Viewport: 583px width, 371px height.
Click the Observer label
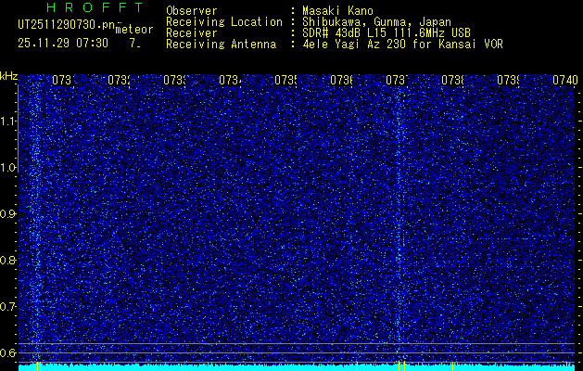[192, 11]
